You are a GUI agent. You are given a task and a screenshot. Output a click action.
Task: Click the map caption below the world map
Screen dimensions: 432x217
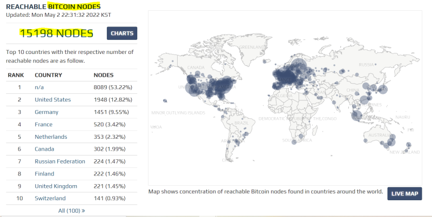point(266,192)
